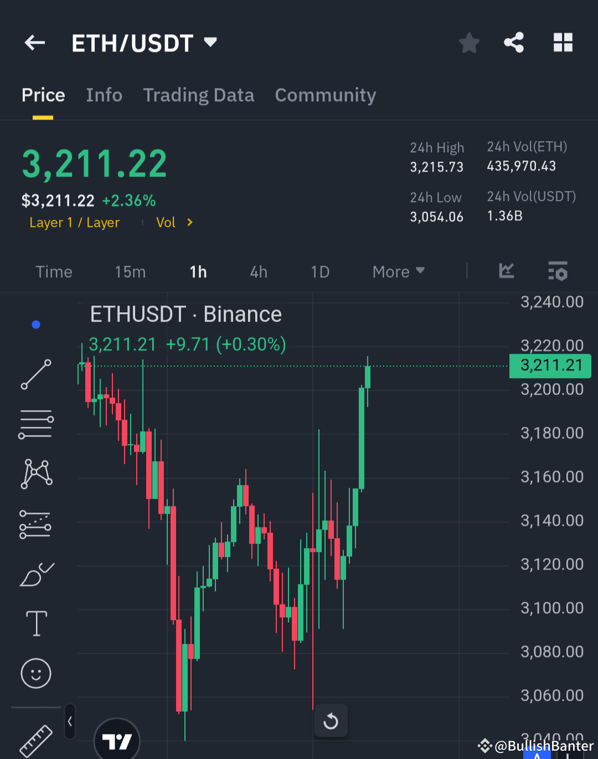Reset the chart view with refresh button
Viewport: 598px width, 759px height.
(x=331, y=721)
